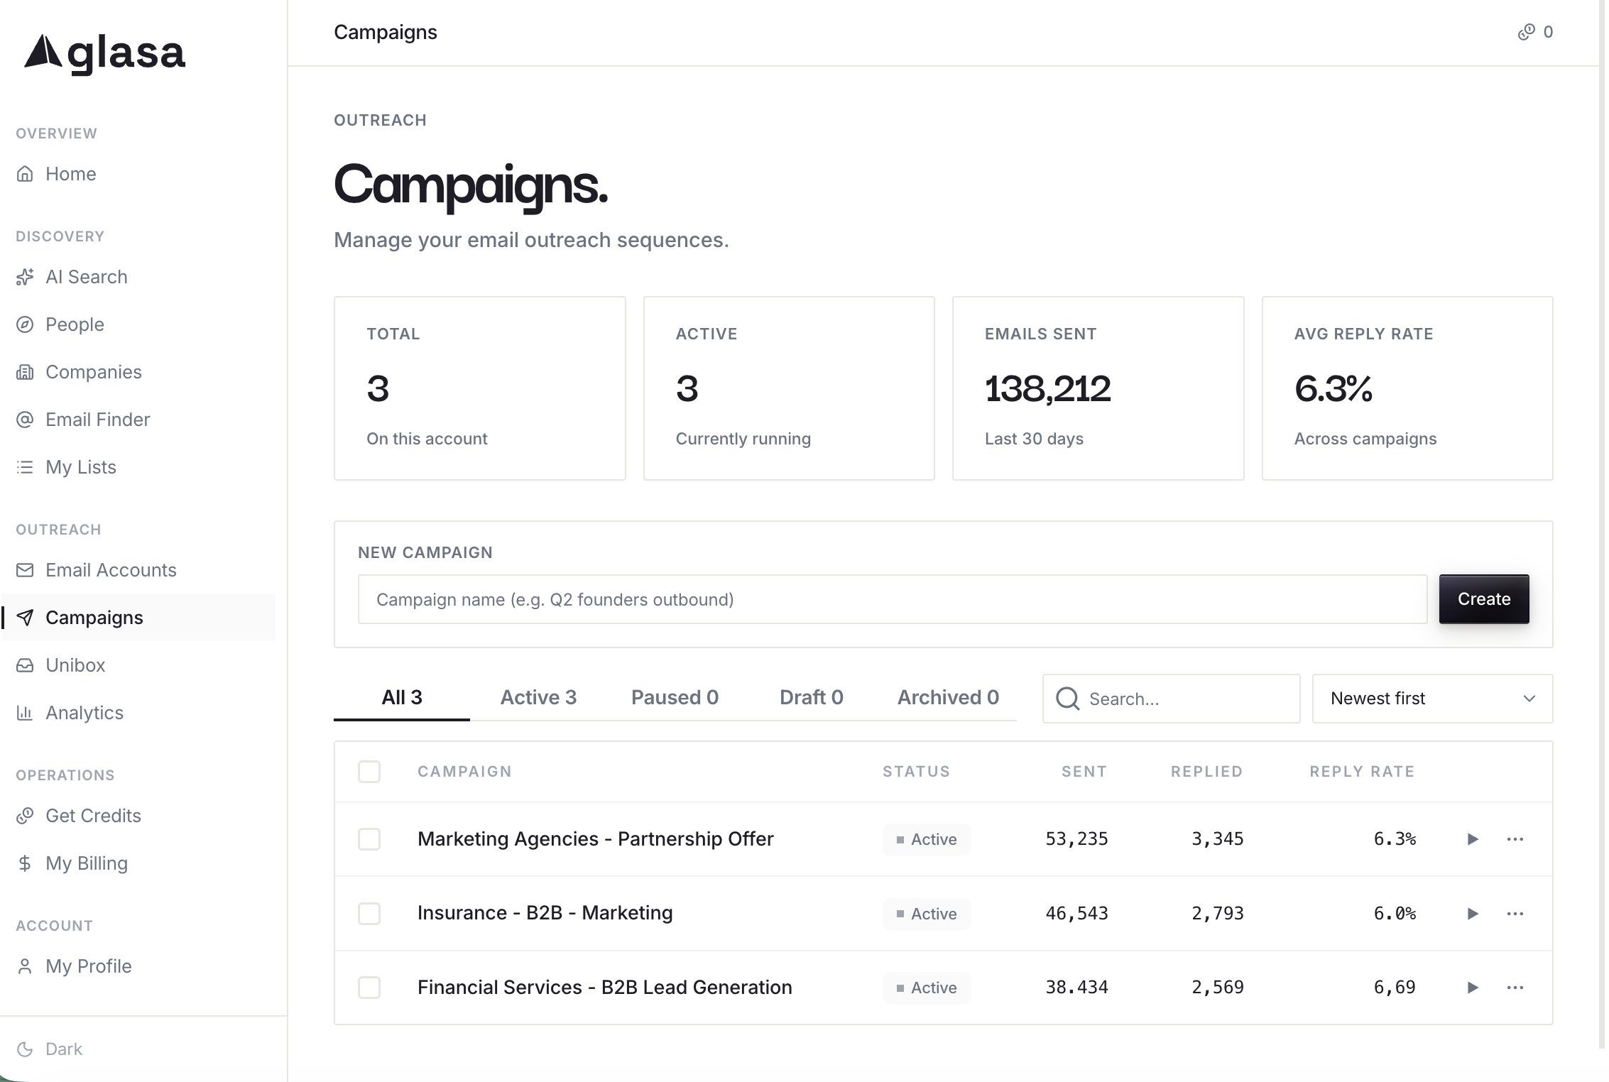Image resolution: width=1609 pixels, height=1082 pixels.
Task: Open the Analytics page
Action: (x=138, y=713)
